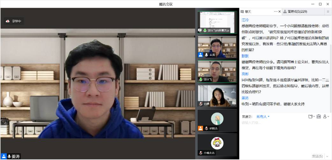Close the 聊天 chat tab

tap(280, 11)
